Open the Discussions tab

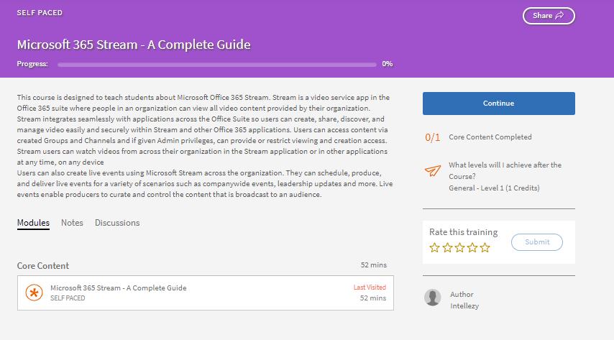click(x=117, y=223)
